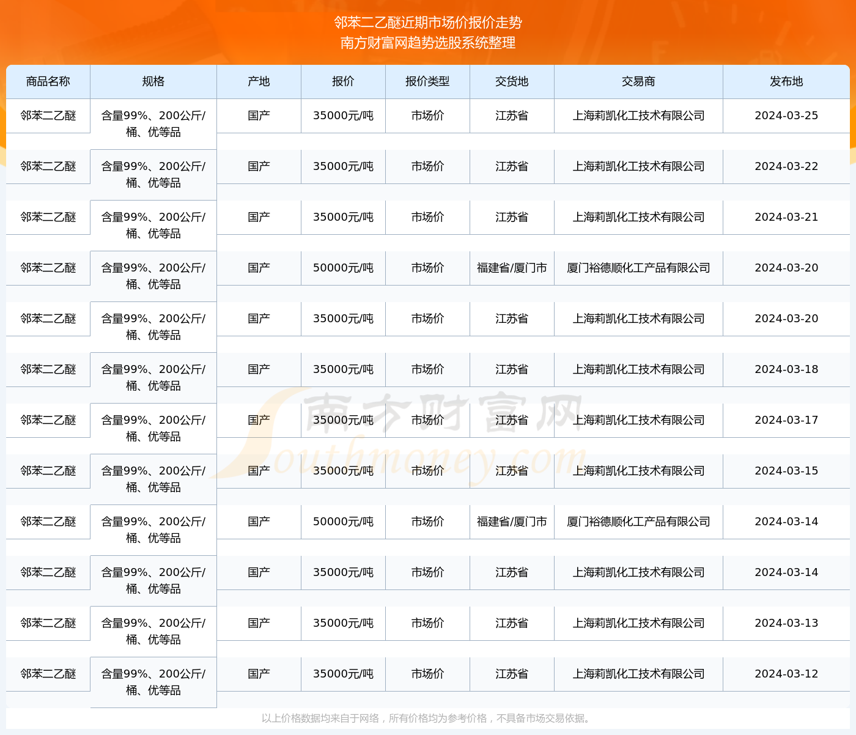
Task: Click 35000元/吨 in the 2024-03-25 row
Action: click(344, 116)
